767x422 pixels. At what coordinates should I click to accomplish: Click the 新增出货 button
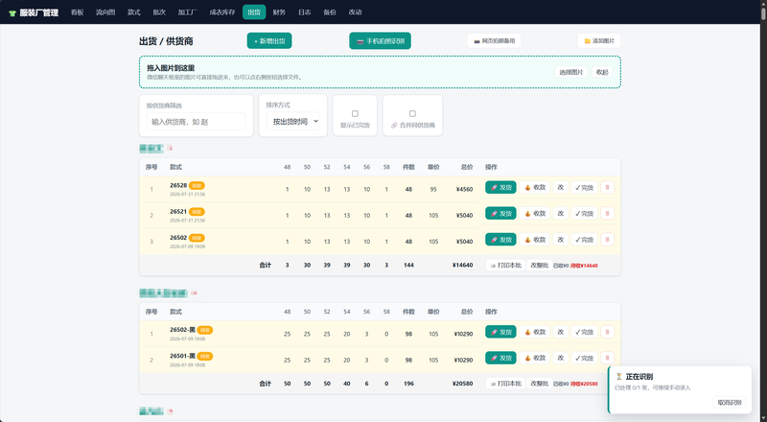[x=269, y=40]
